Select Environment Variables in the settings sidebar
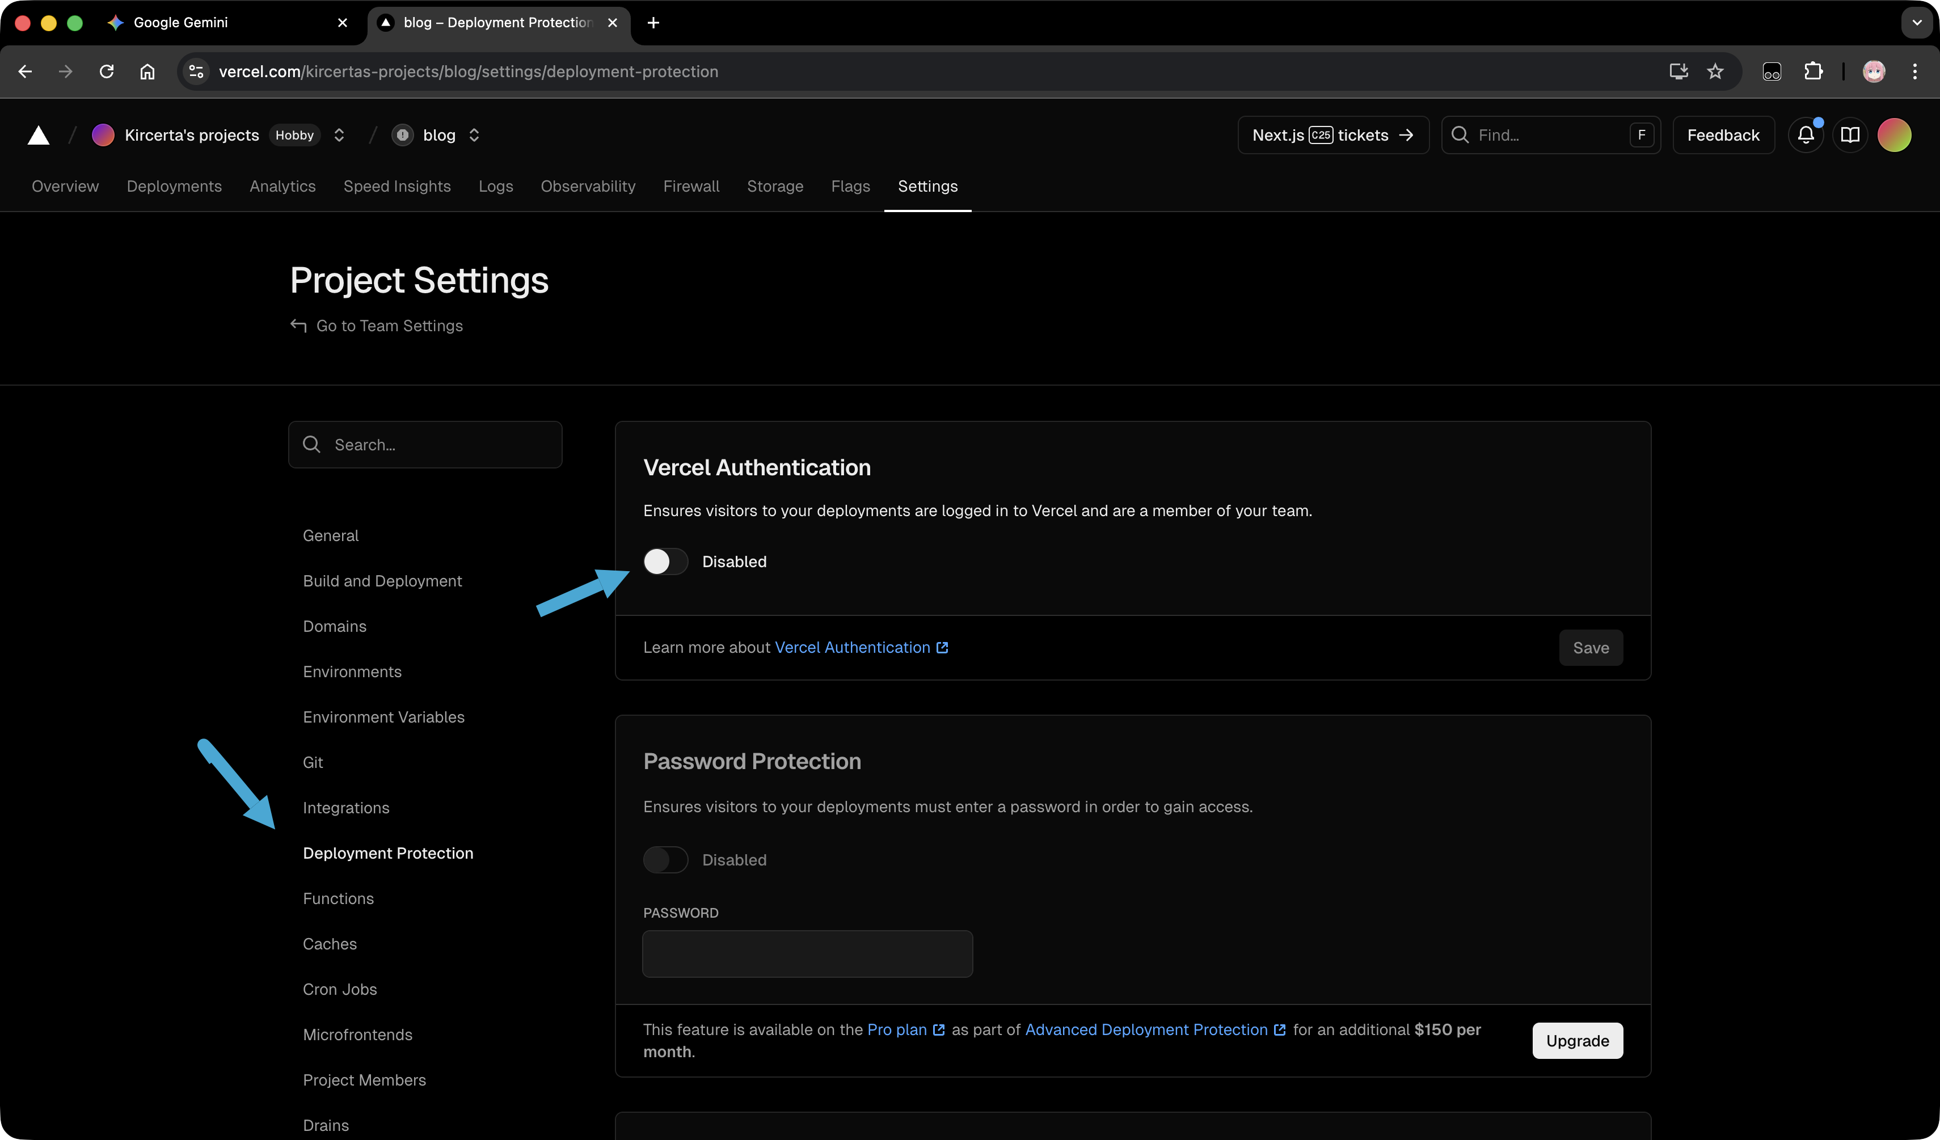Viewport: 1940px width, 1140px height. [x=383, y=717]
